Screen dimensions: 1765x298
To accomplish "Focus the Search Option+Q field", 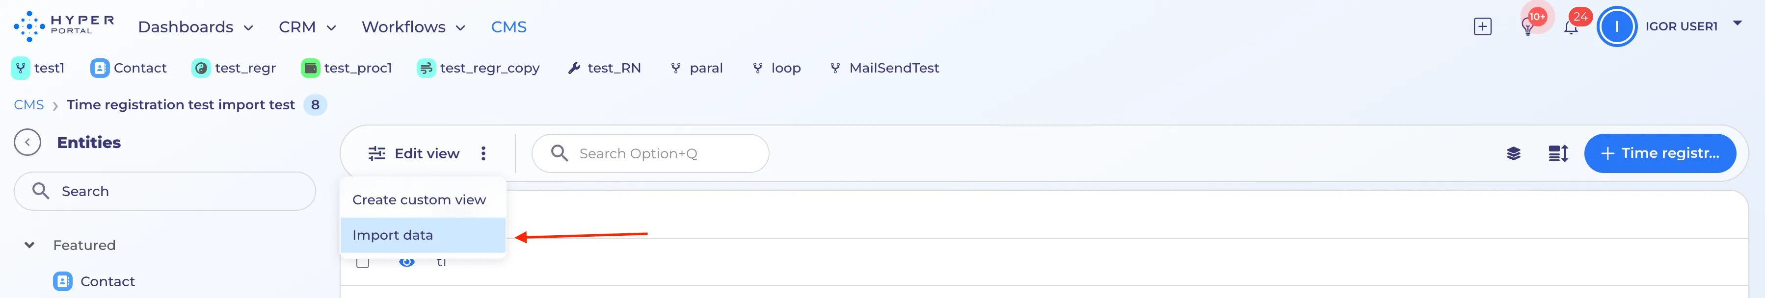I will tap(650, 154).
